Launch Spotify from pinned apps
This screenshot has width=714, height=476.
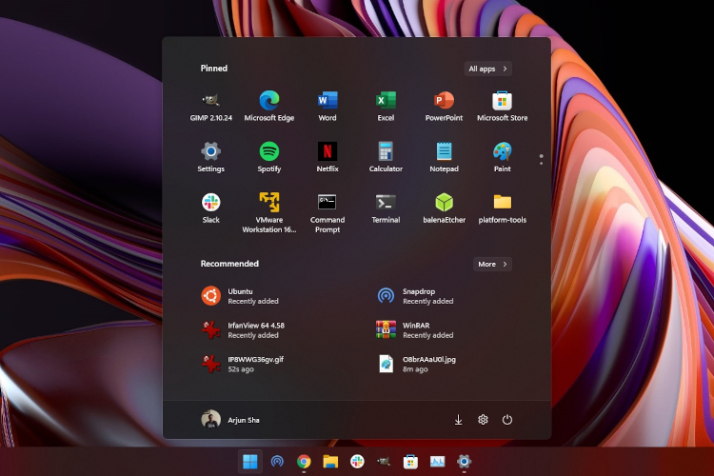click(x=269, y=158)
